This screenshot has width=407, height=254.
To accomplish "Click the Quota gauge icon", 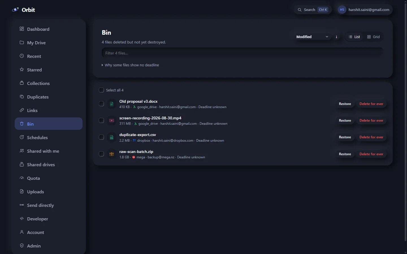I will click(22, 178).
